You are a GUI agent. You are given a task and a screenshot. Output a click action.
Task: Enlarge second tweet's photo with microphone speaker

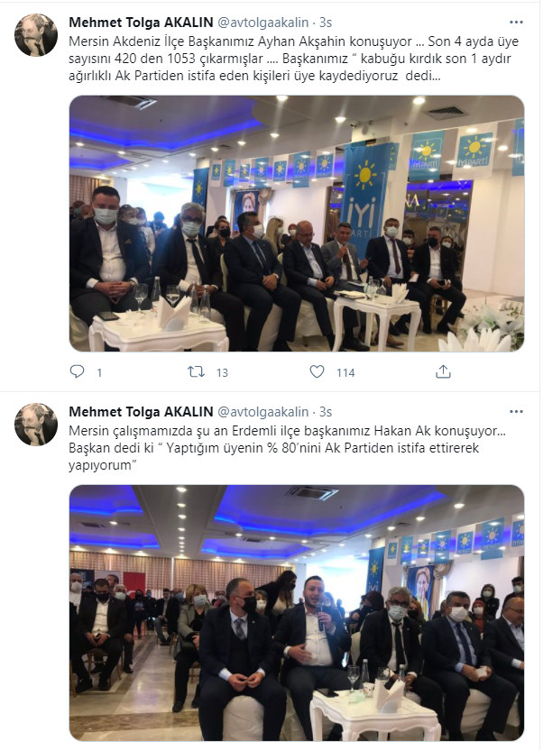coord(297,613)
